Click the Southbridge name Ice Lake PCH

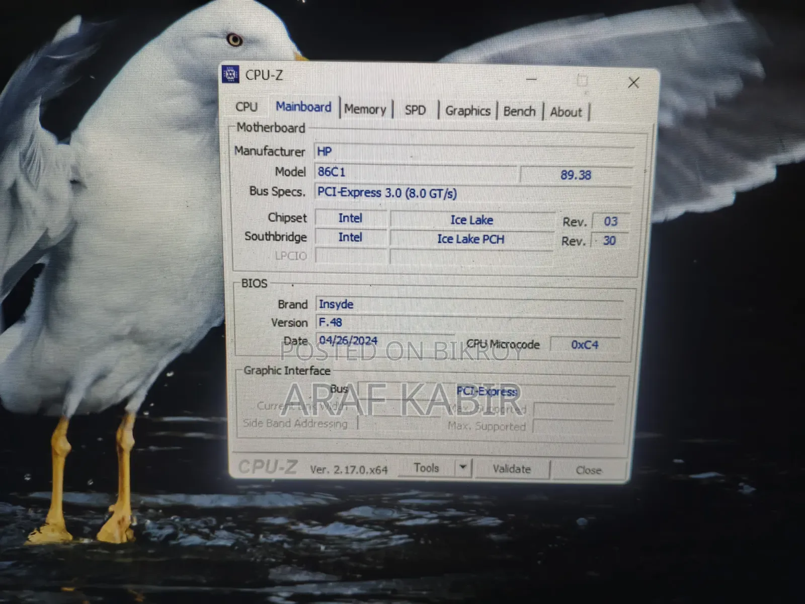point(471,239)
